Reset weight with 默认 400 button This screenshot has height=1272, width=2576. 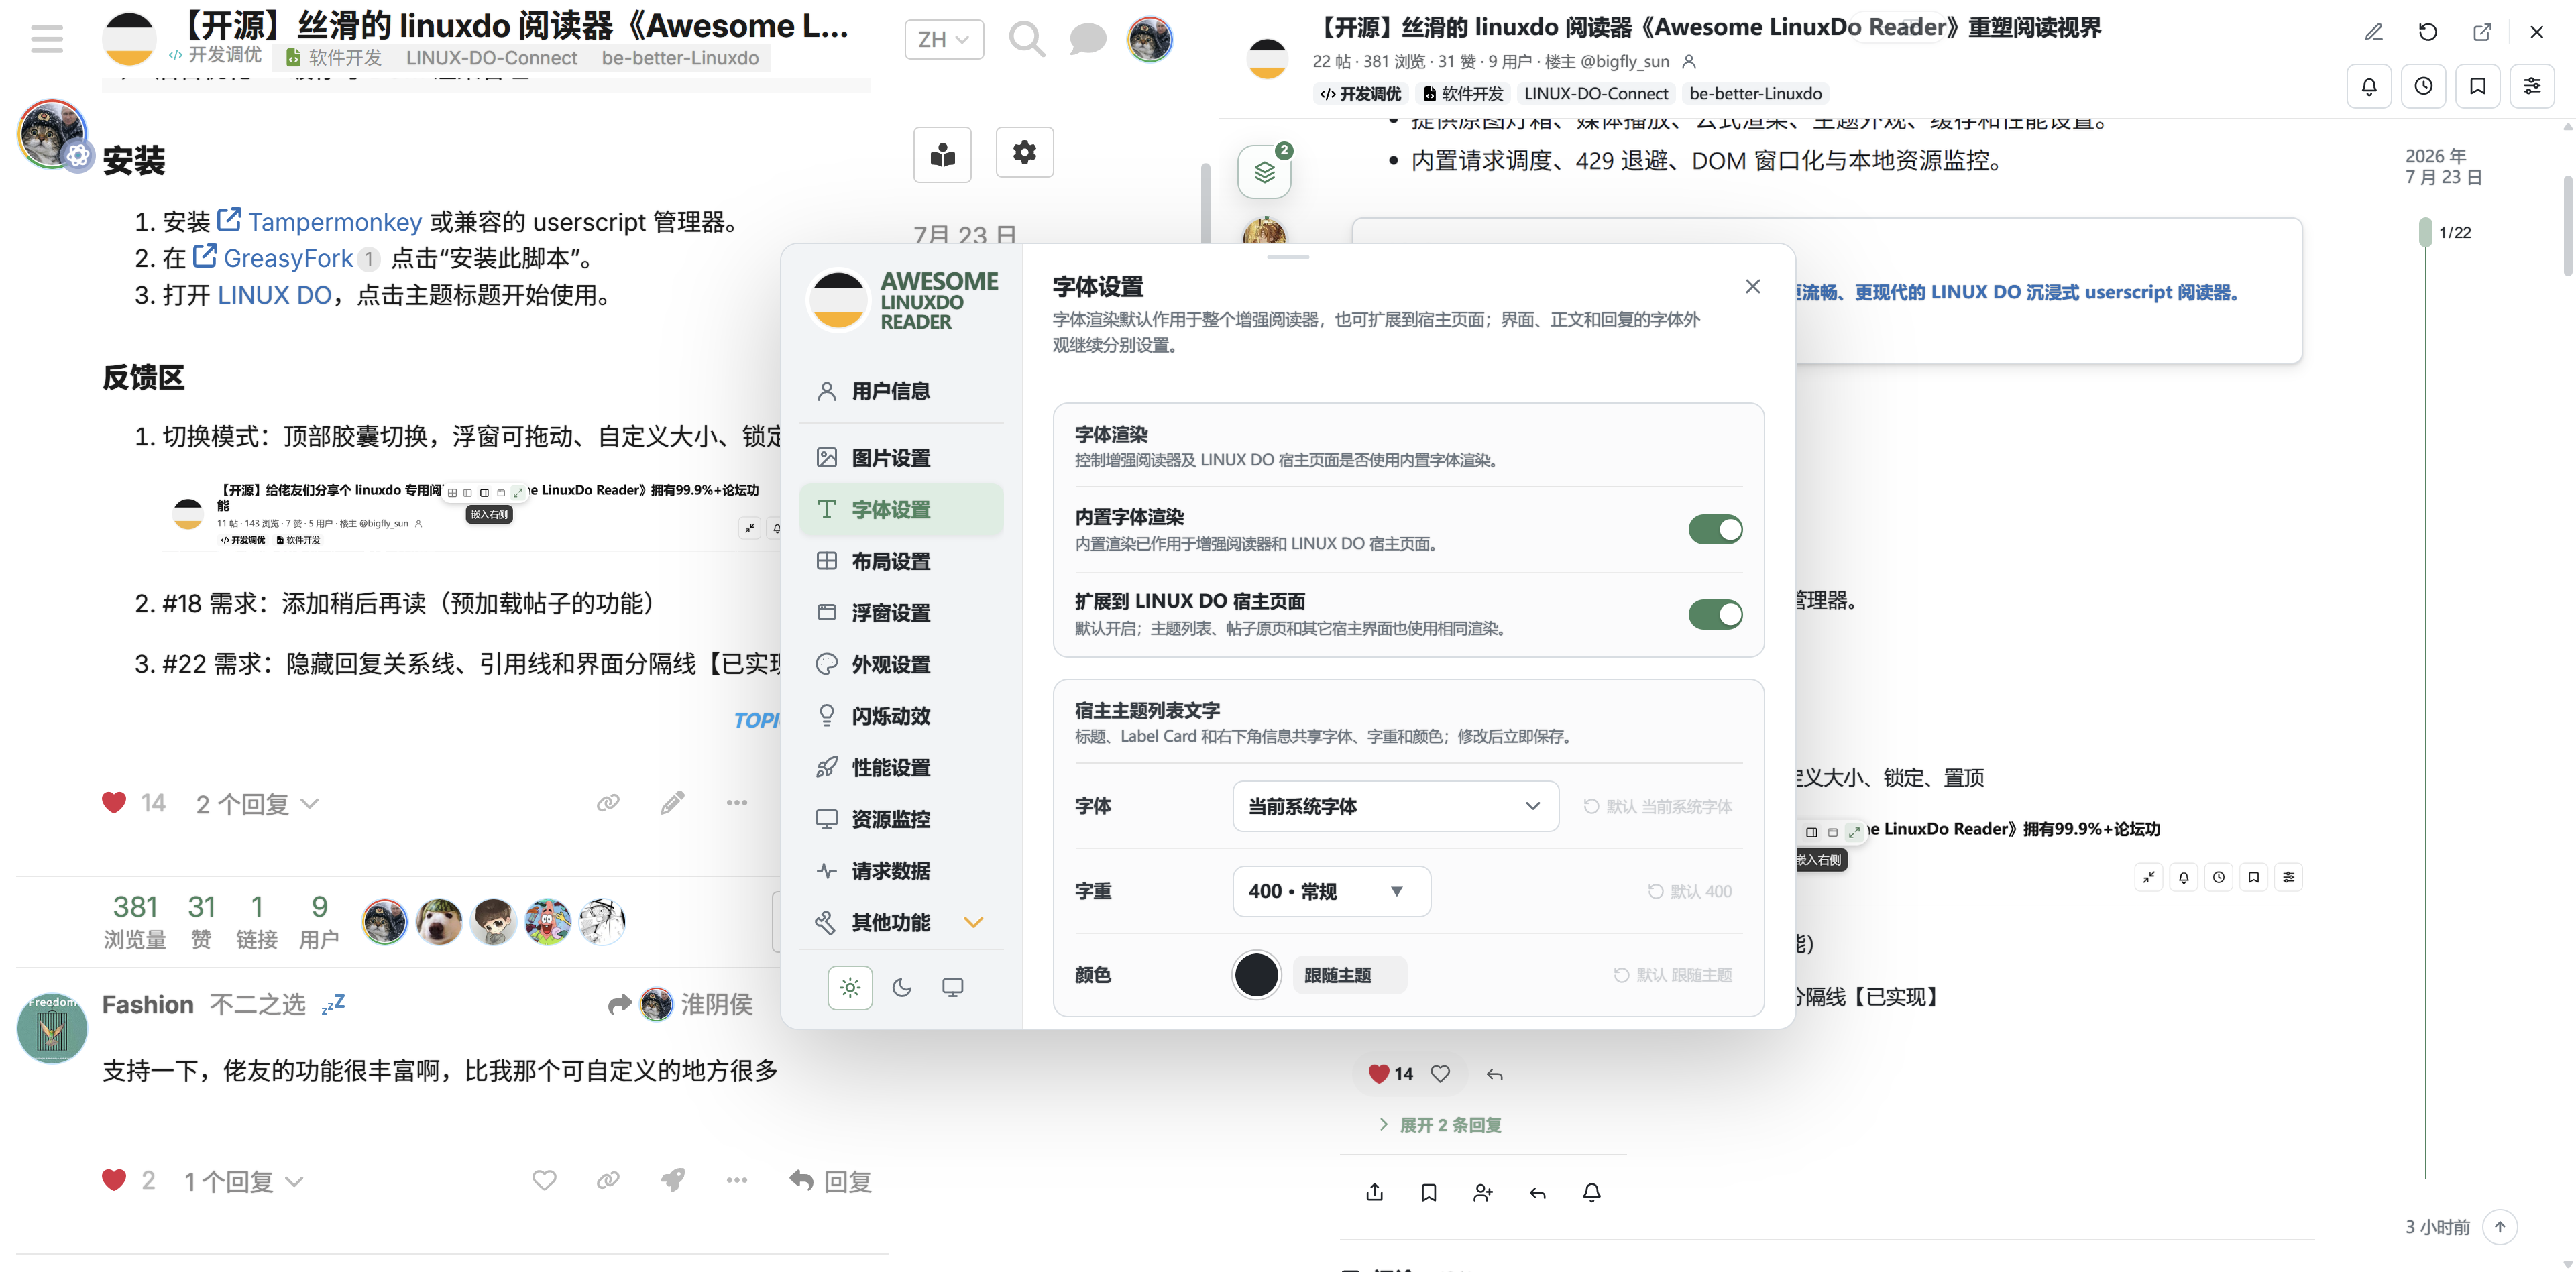(1690, 891)
